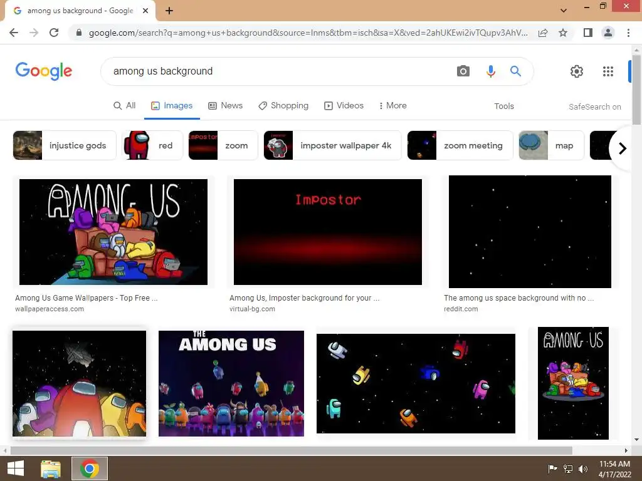Open the volume speaker icon in tray
Viewport: 642px width, 481px height.
[583, 468]
